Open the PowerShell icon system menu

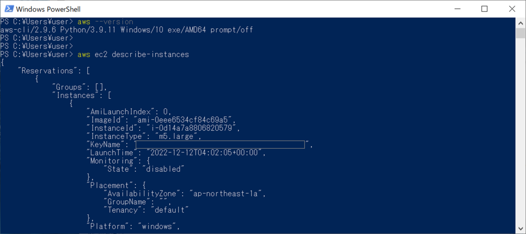click(8, 9)
